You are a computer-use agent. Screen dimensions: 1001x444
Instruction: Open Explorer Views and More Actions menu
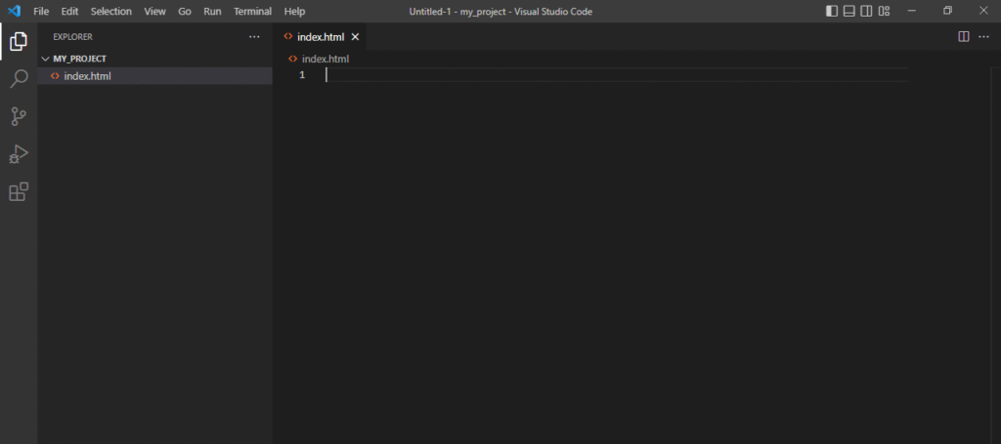254,36
